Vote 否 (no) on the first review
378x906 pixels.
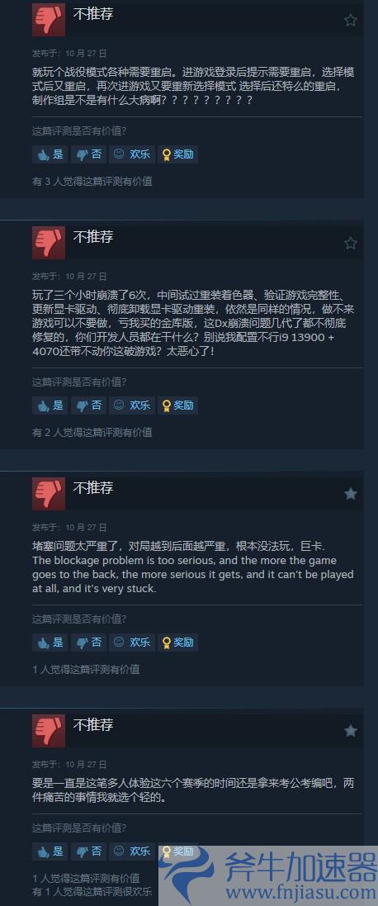[x=89, y=154]
